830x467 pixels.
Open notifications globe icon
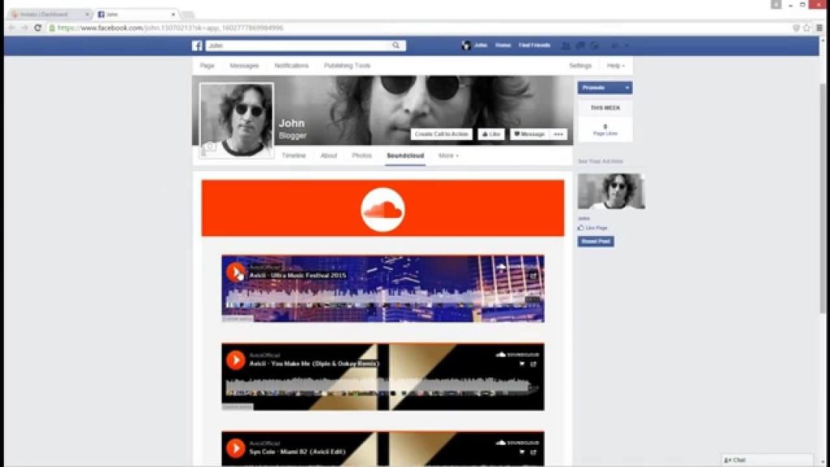pyautogui.click(x=594, y=46)
